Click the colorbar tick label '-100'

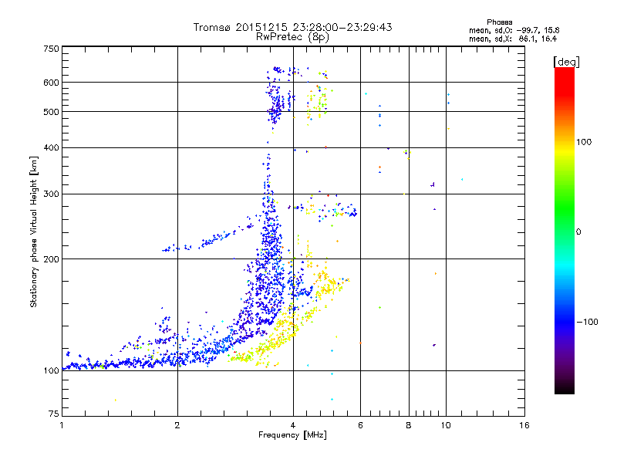587,322
